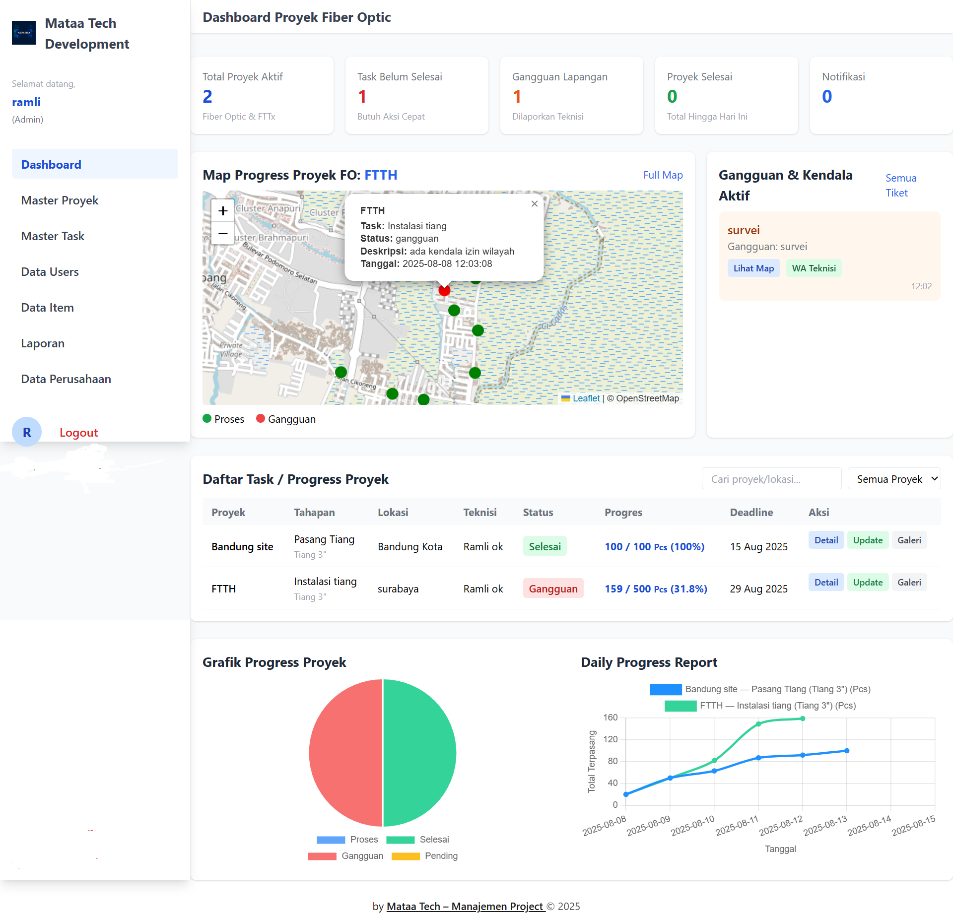Open Galeri for Bandung site row
953x913 pixels.
point(909,540)
